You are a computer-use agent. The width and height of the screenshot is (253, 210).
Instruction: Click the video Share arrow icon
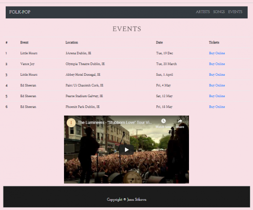tap(180, 121)
